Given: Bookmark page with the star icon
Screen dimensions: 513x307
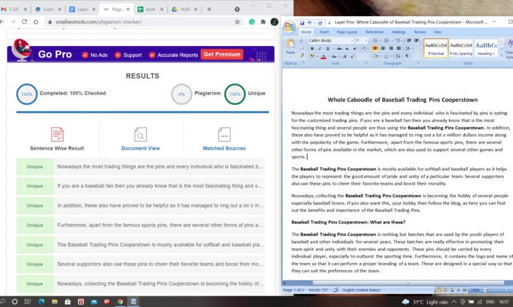Looking at the screenshot, I should (237, 22).
